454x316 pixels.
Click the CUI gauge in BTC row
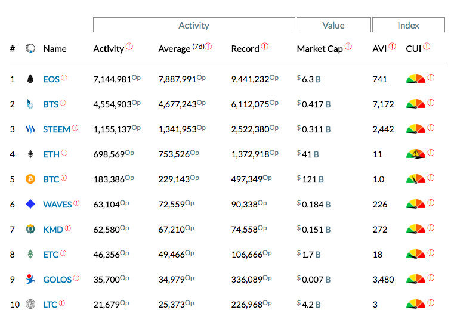point(416,179)
